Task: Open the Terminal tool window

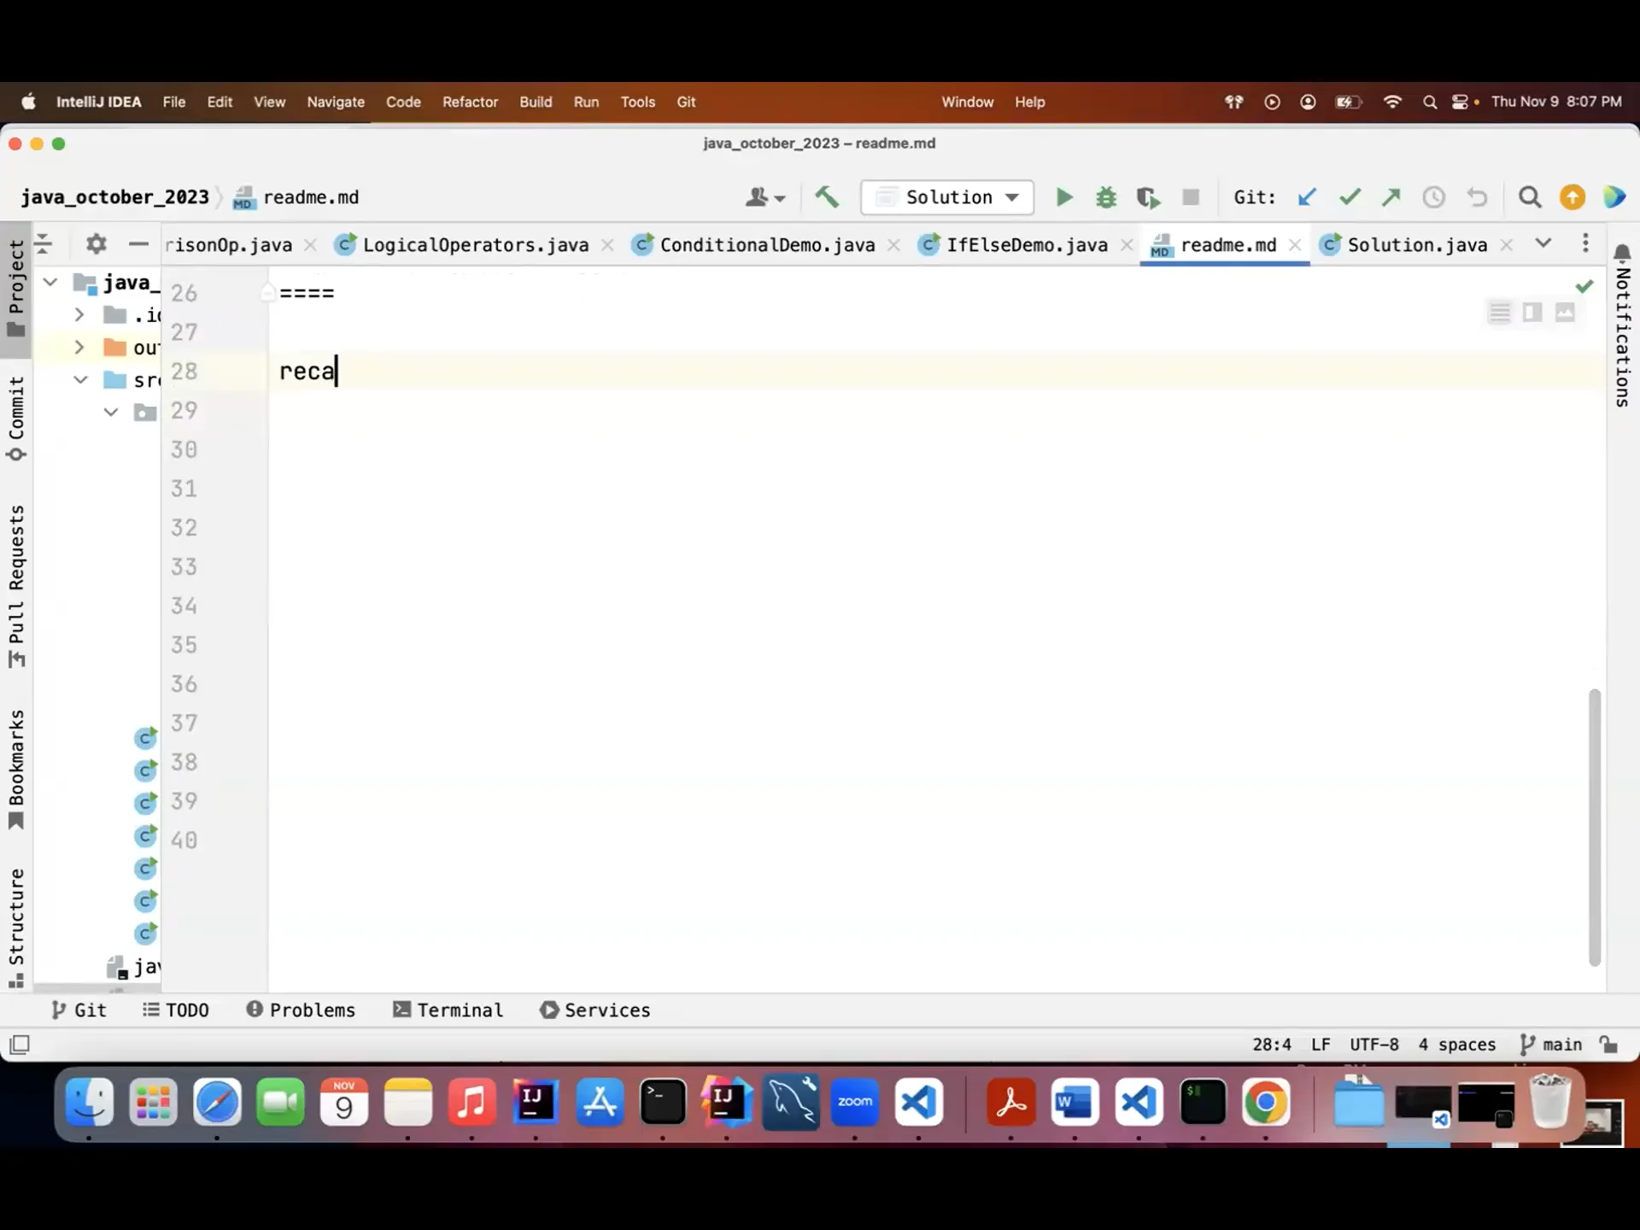Action: [448, 1010]
